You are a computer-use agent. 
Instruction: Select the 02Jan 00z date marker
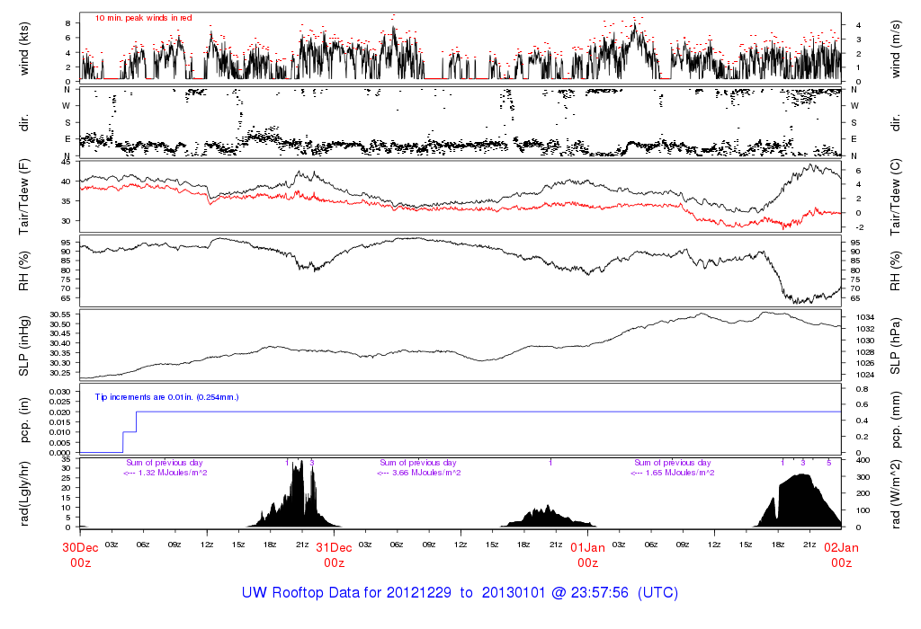(841, 554)
